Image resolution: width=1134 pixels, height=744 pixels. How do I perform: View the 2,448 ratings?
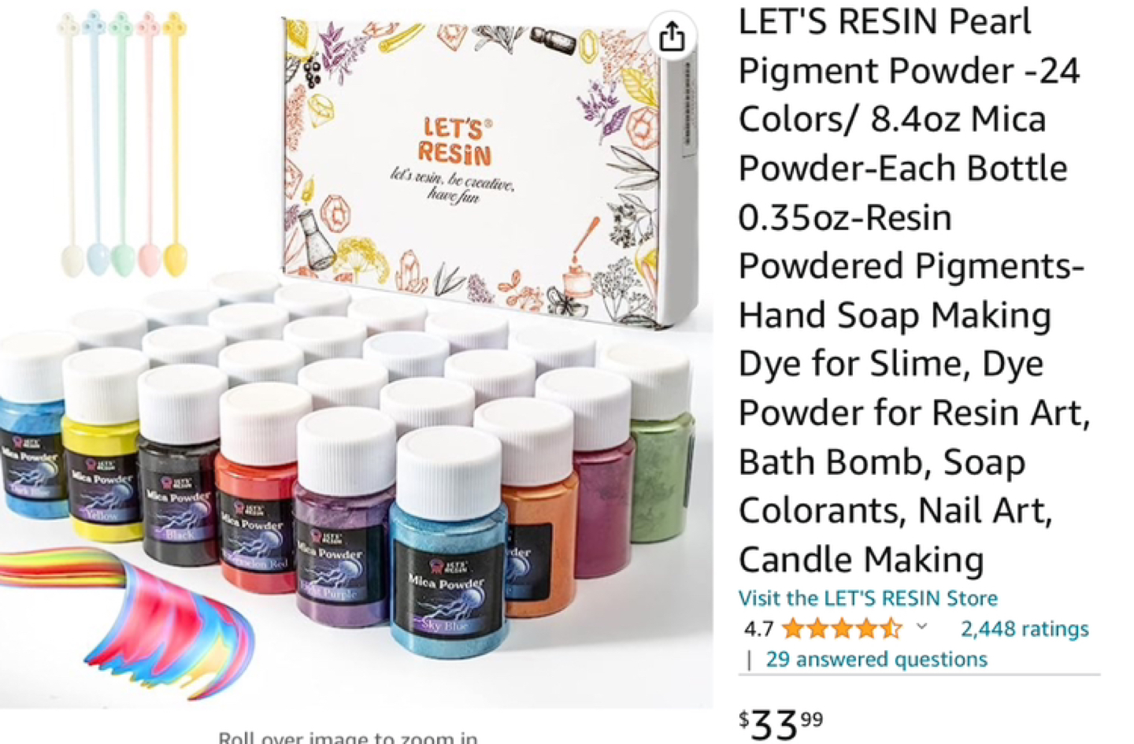click(1025, 628)
